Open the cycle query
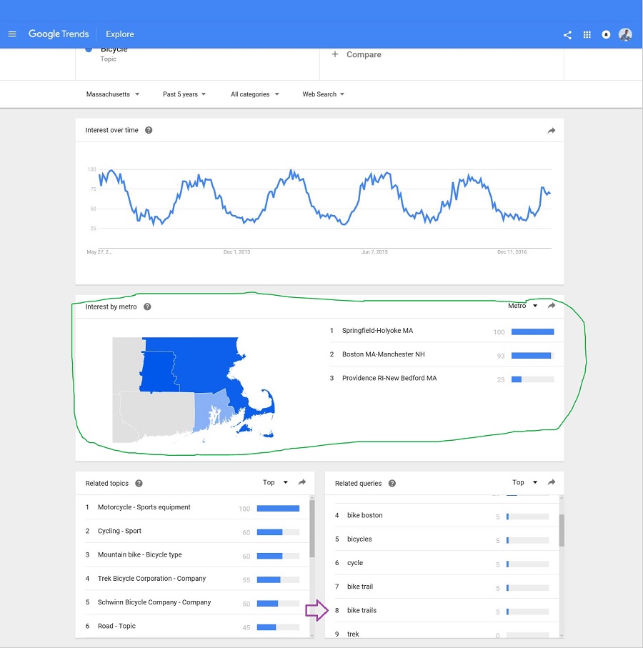This screenshot has width=643, height=648. (442, 563)
